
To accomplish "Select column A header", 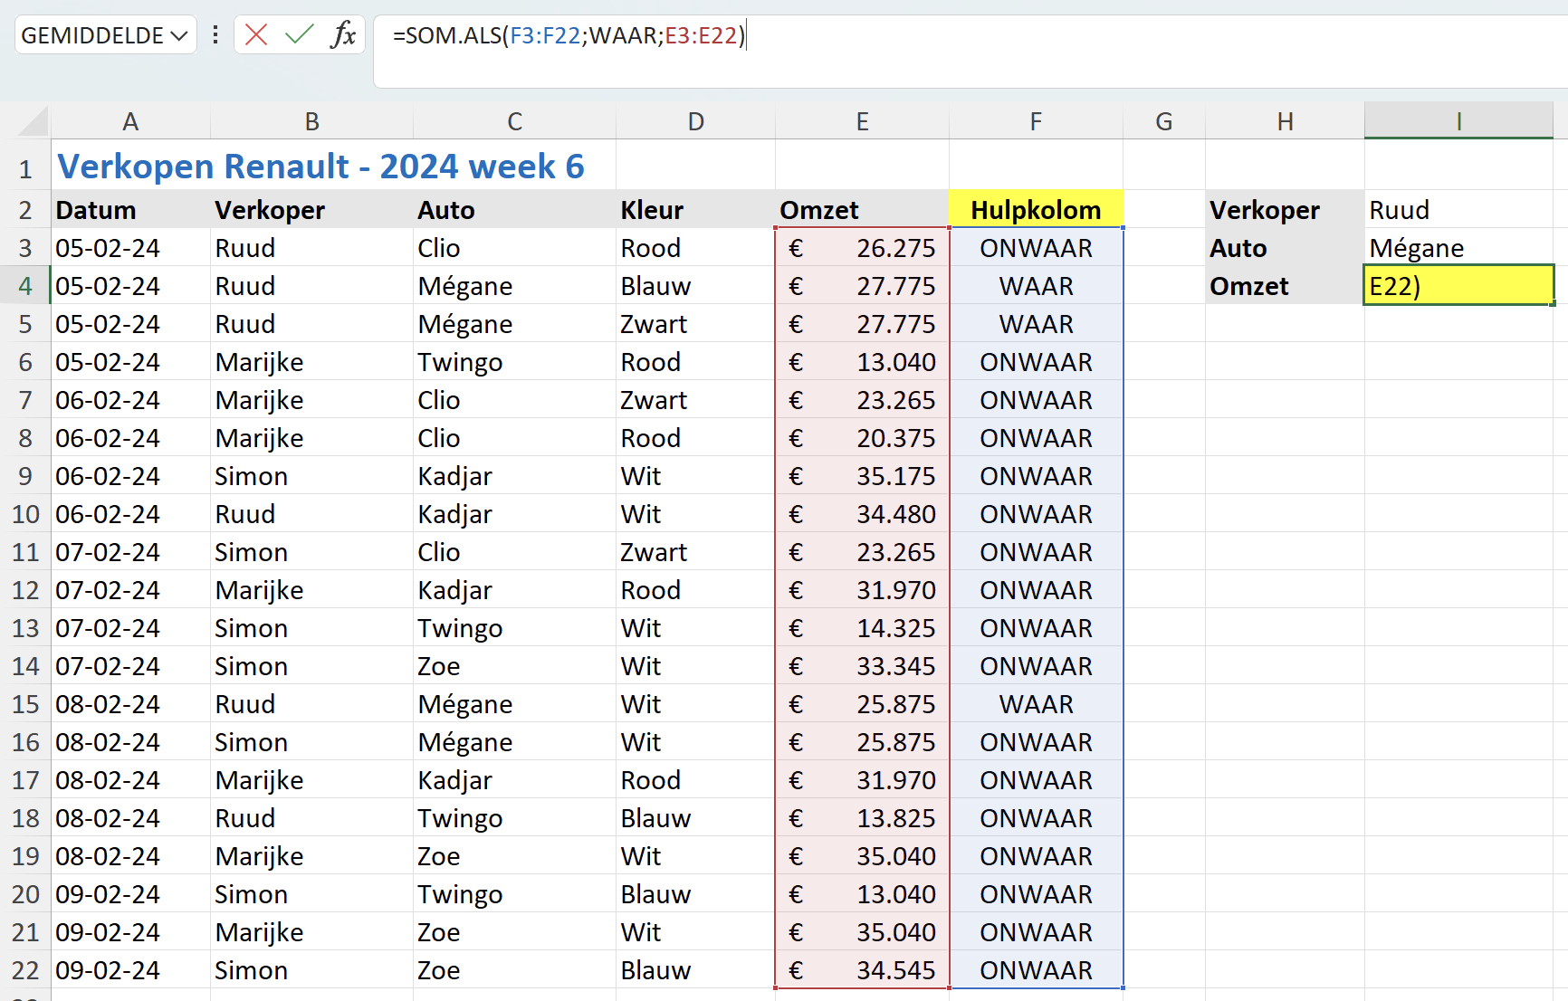I will (x=130, y=121).
